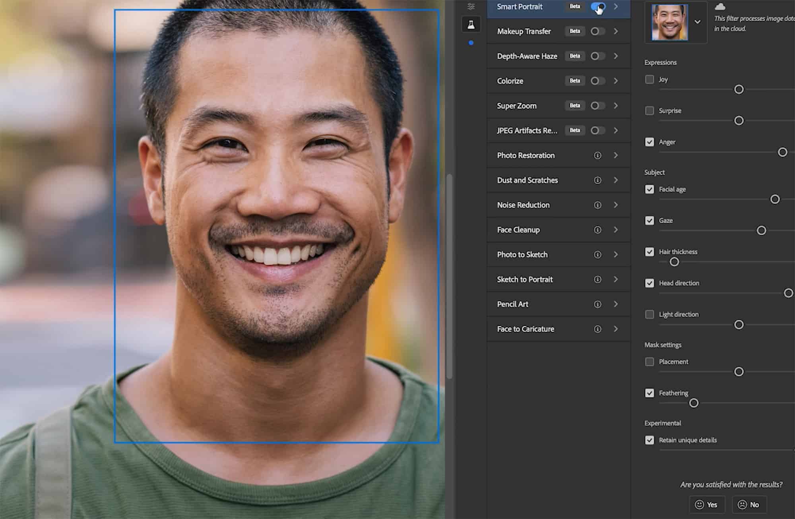The image size is (795, 519).
Task: Expand Super Zoom filter options
Action: tap(617, 105)
